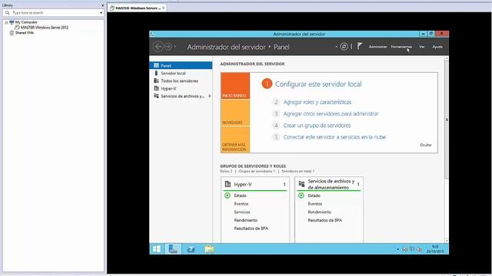
Task: Click Conectar este servidor a servicios en la nube
Action: coord(334,137)
